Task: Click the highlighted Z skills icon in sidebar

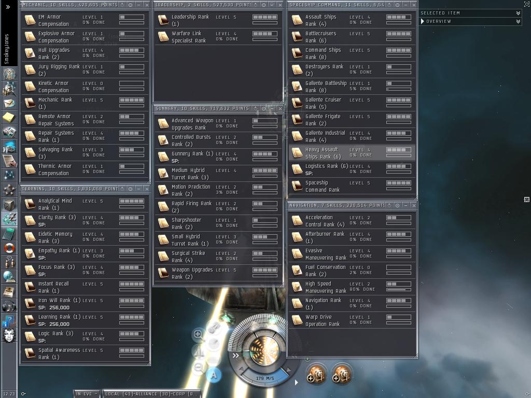Action: pos(9,219)
